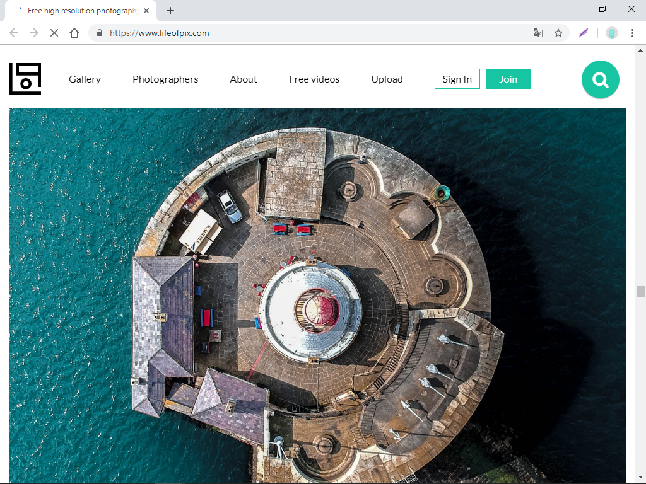Open a new tab with plus icon
Viewport: 646px width, 484px height.
pyautogui.click(x=170, y=11)
